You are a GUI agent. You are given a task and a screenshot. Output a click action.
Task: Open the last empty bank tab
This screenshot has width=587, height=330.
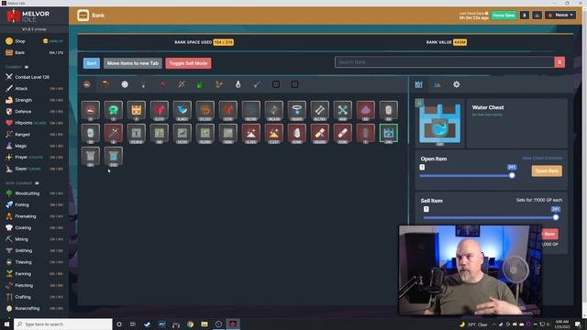[x=294, y=84]
